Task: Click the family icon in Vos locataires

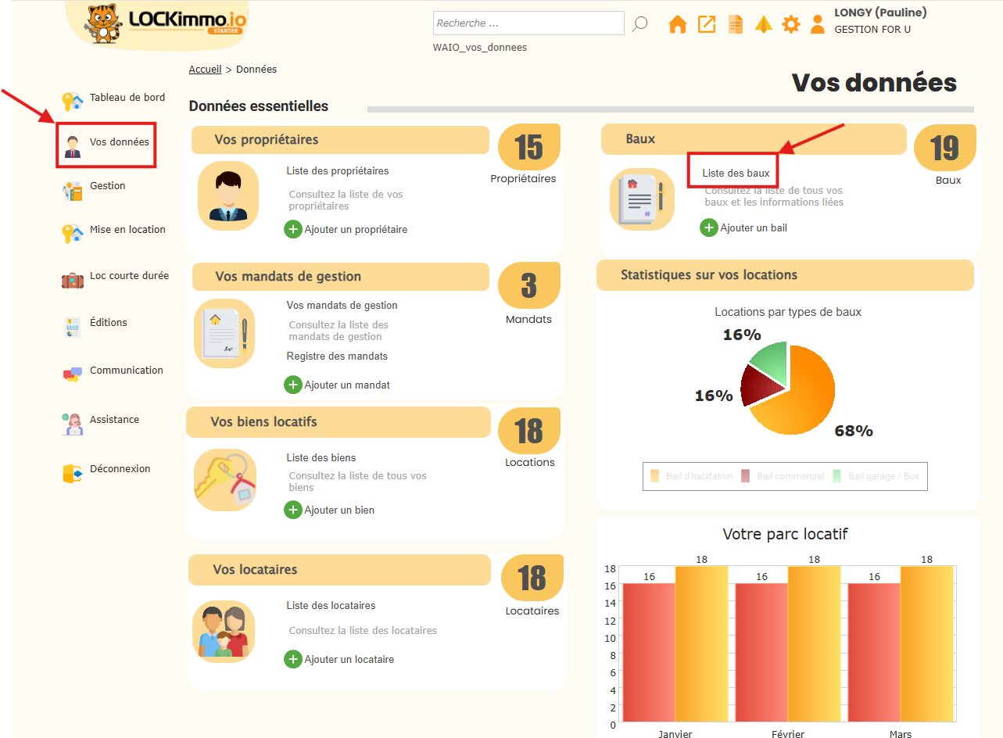Action: pos(224,631)
